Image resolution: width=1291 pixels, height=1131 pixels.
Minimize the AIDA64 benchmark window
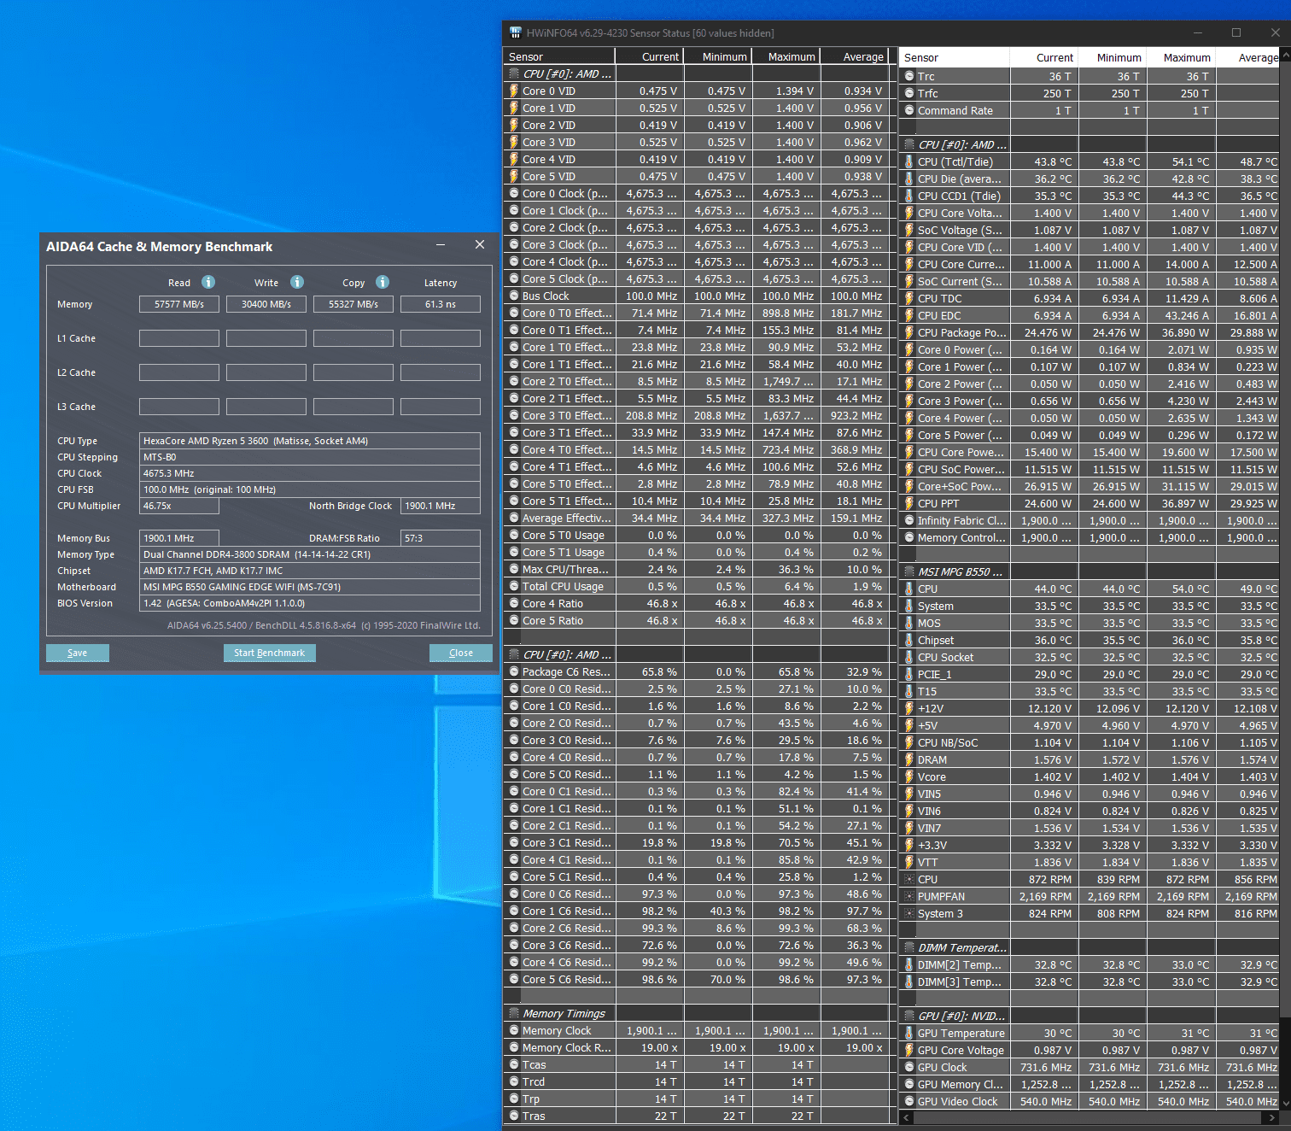(x=441, y=245)
